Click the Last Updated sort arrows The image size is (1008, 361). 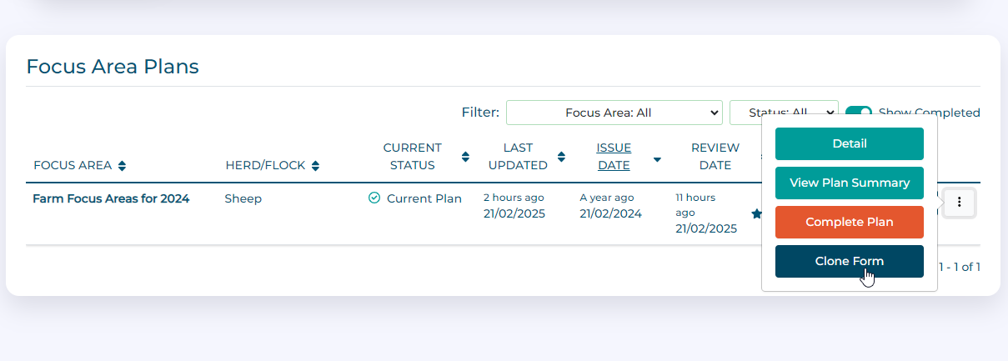coord(561,157)
